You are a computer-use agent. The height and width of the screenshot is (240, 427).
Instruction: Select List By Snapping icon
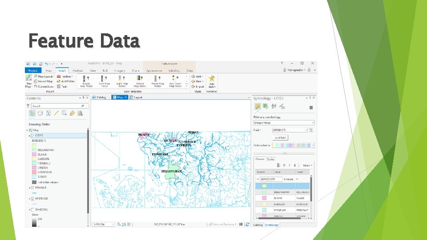[64, 113]
